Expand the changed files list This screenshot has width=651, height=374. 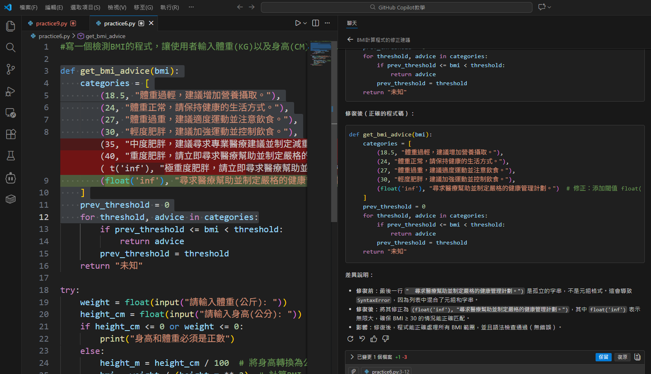coord(352,357)
